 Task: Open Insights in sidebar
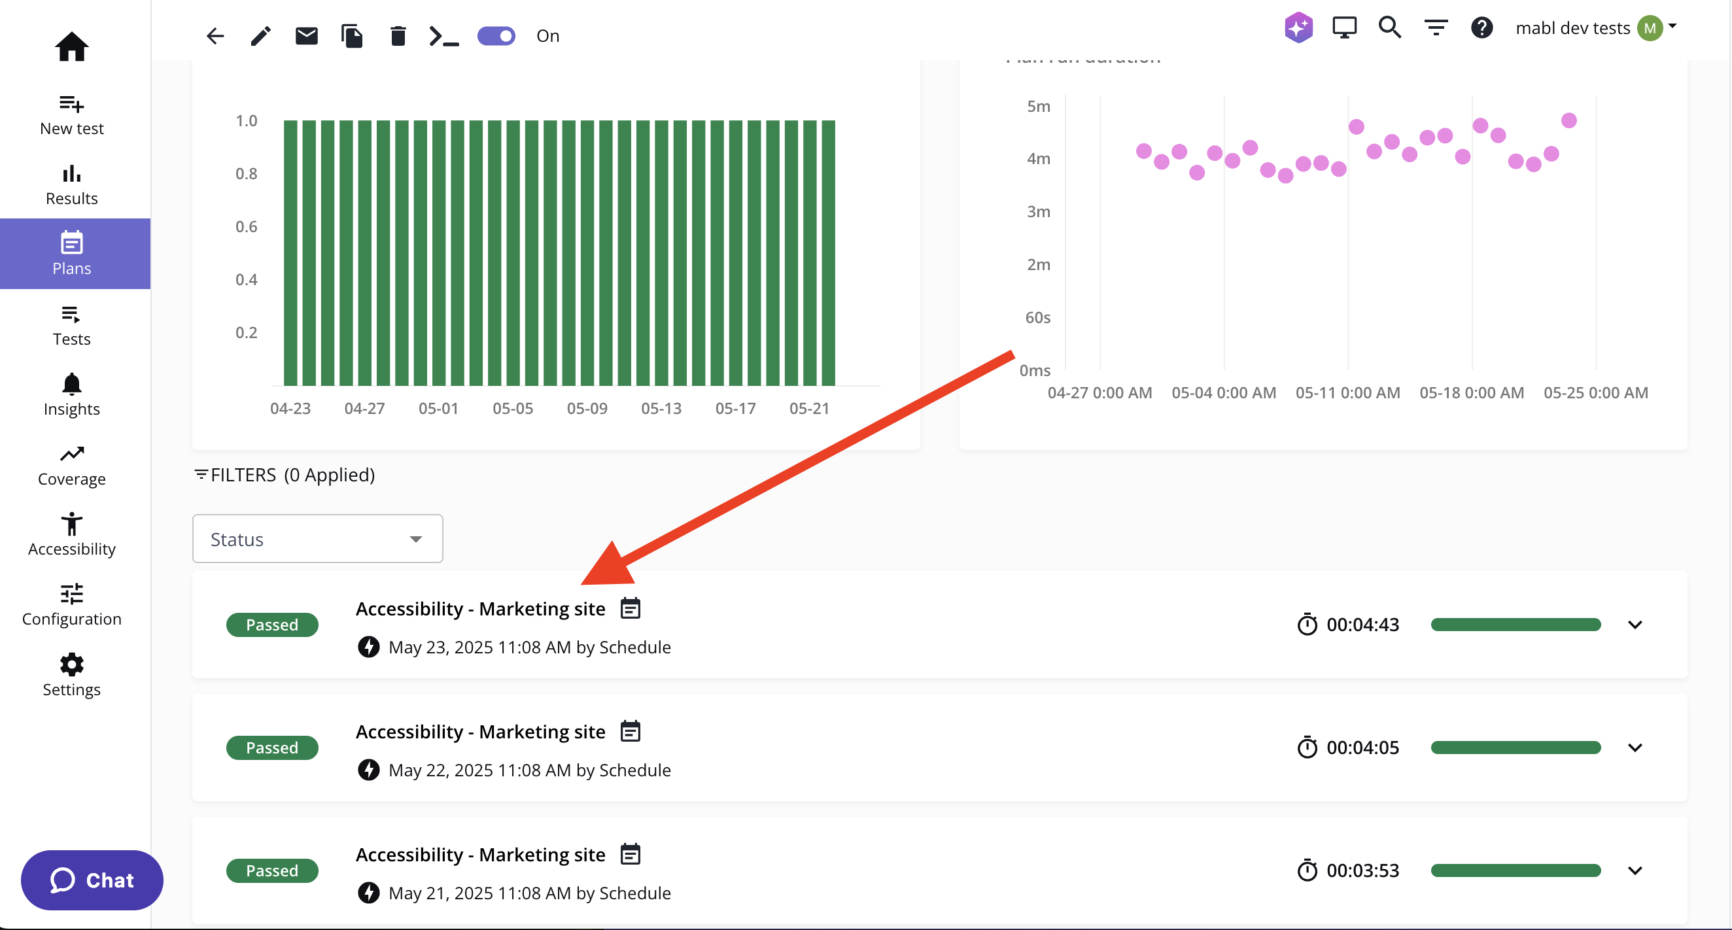point(71,396)
